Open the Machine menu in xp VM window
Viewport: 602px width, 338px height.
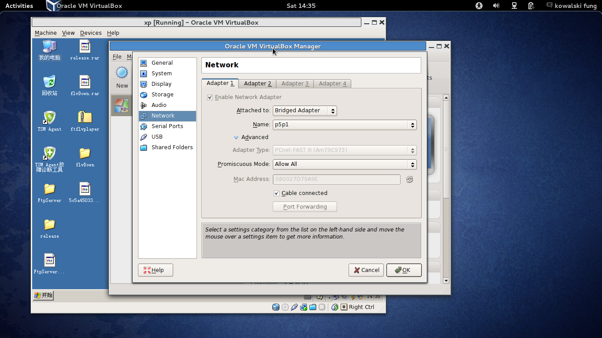click(x=46, y=33)
